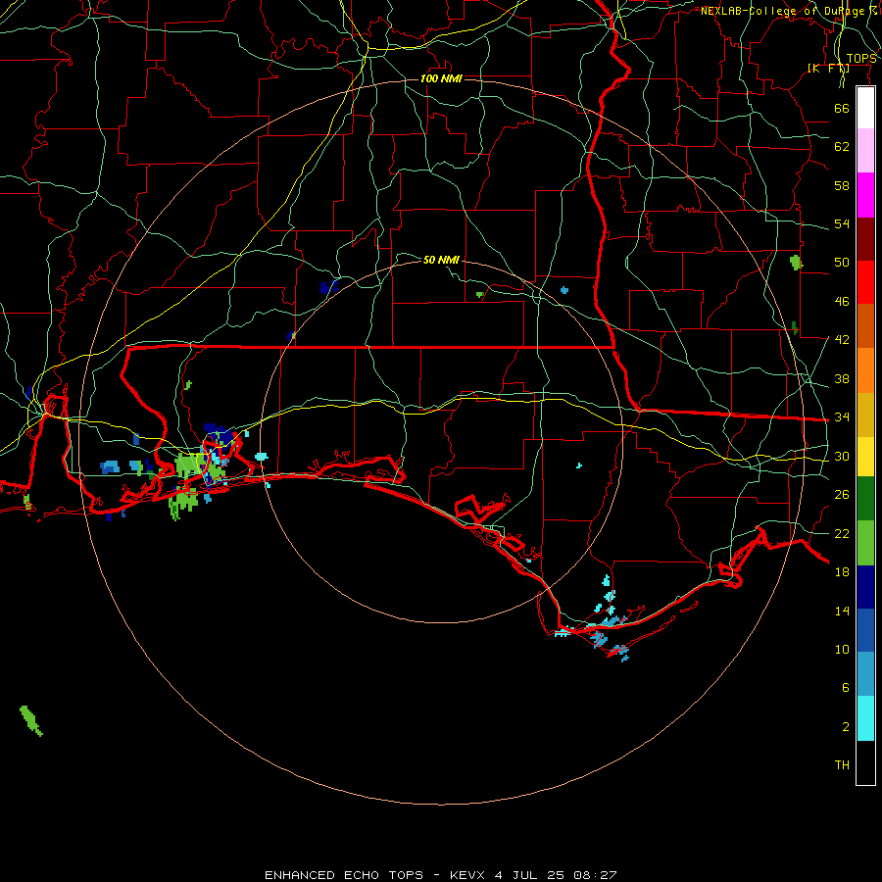Select the light pink legend swatch

tap(865, 151)
